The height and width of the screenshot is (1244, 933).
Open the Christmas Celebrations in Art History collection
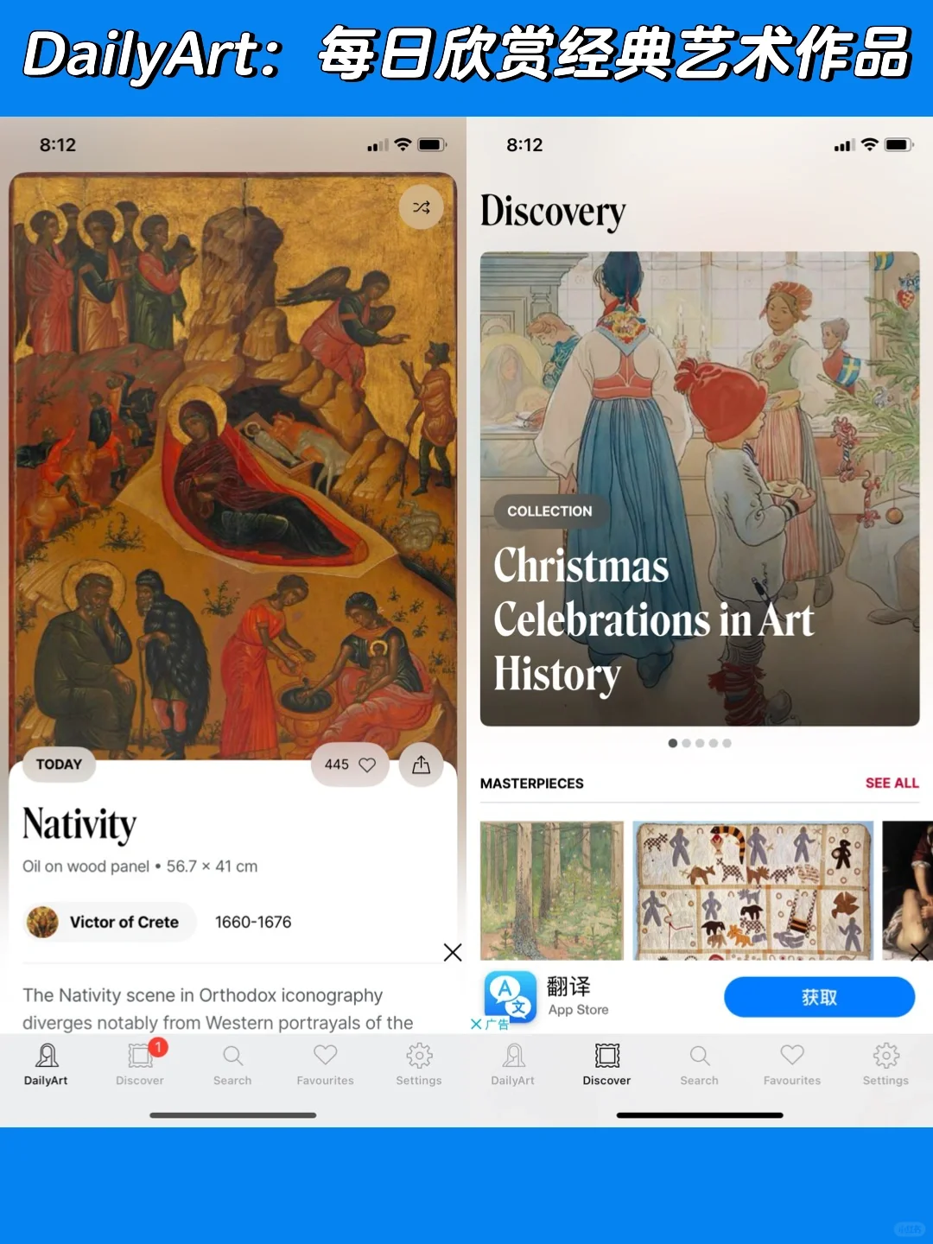tap(700, 489)
